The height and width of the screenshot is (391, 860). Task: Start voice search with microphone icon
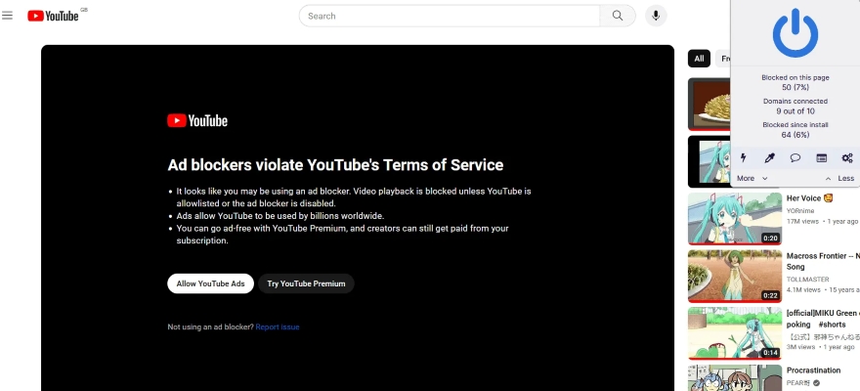click(656, 16)
